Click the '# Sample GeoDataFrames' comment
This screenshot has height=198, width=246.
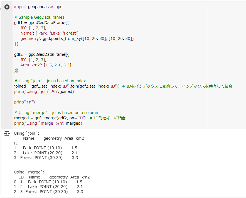39,17
